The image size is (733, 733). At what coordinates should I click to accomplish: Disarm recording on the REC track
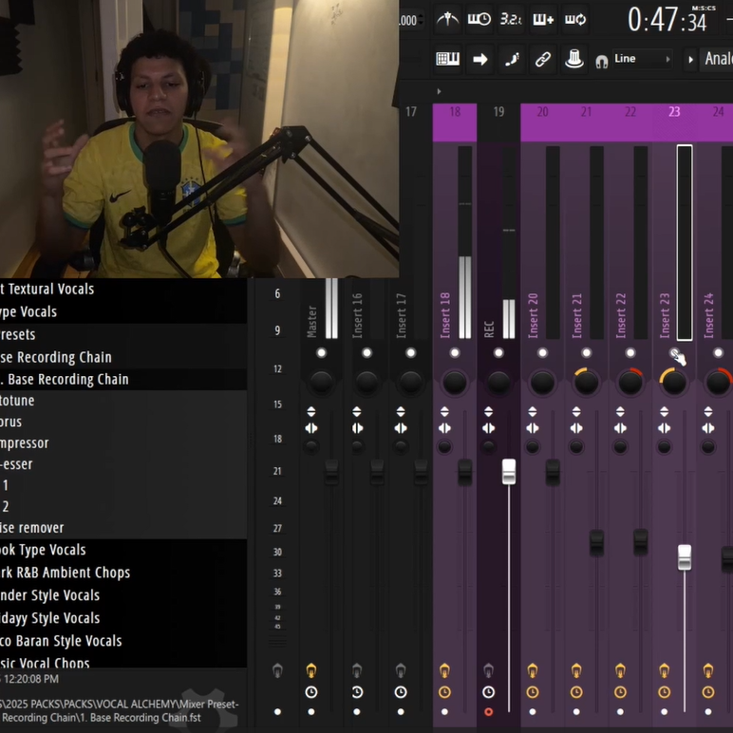489,711
